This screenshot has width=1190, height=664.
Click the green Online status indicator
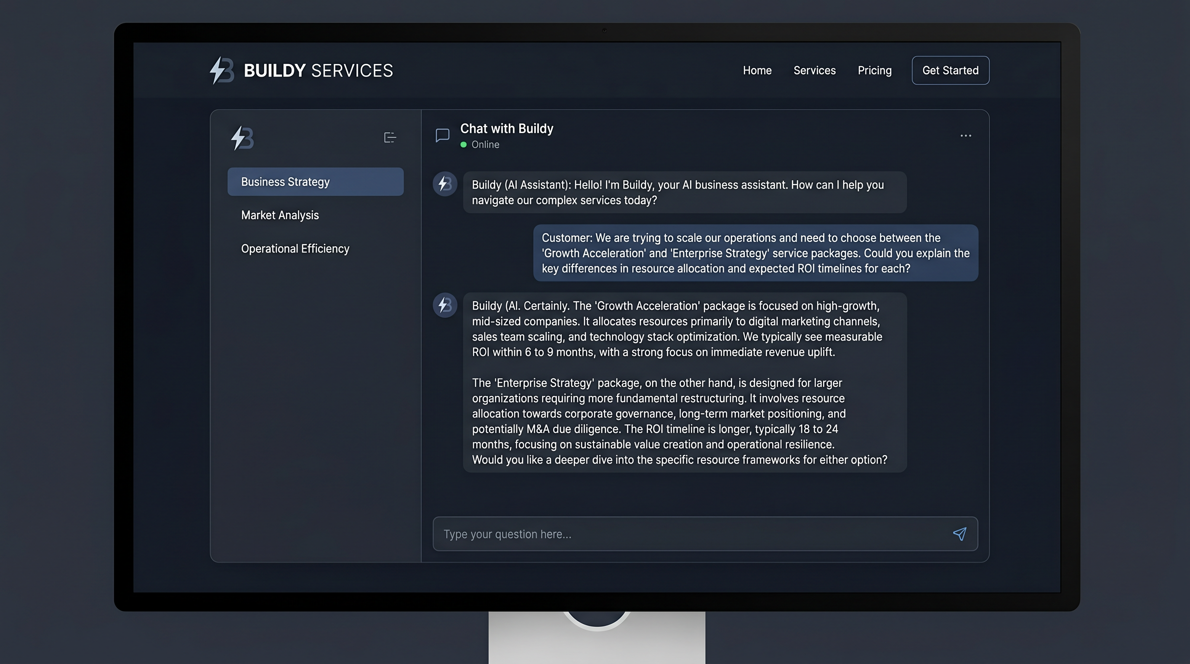click(464, 144)
